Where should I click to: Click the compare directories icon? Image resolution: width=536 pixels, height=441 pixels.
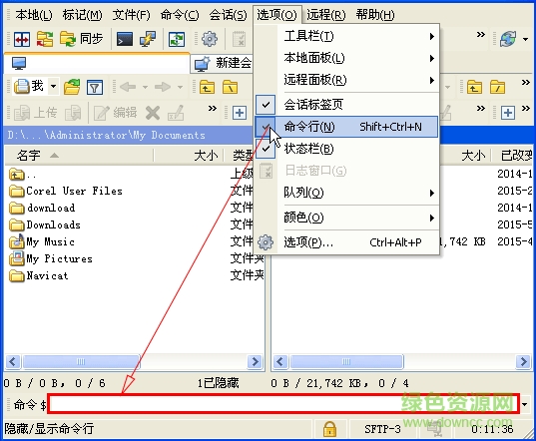[22, 39]
